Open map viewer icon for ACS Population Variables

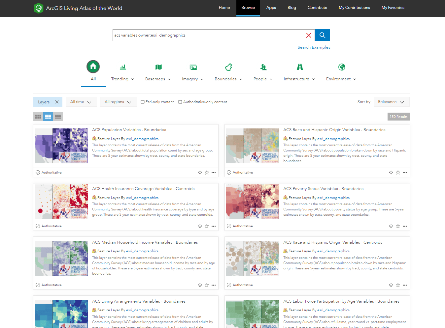point(200,173)
